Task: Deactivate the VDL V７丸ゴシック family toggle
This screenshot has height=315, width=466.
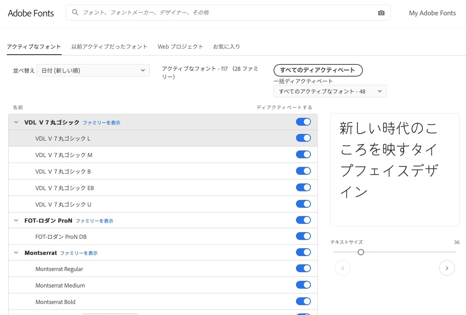Action: click(303, 122)
